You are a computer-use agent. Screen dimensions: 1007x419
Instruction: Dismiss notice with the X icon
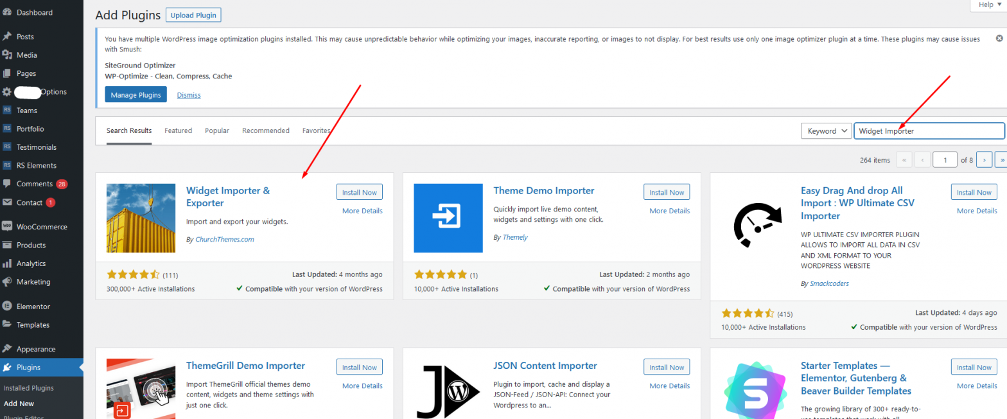click(999, 39)
